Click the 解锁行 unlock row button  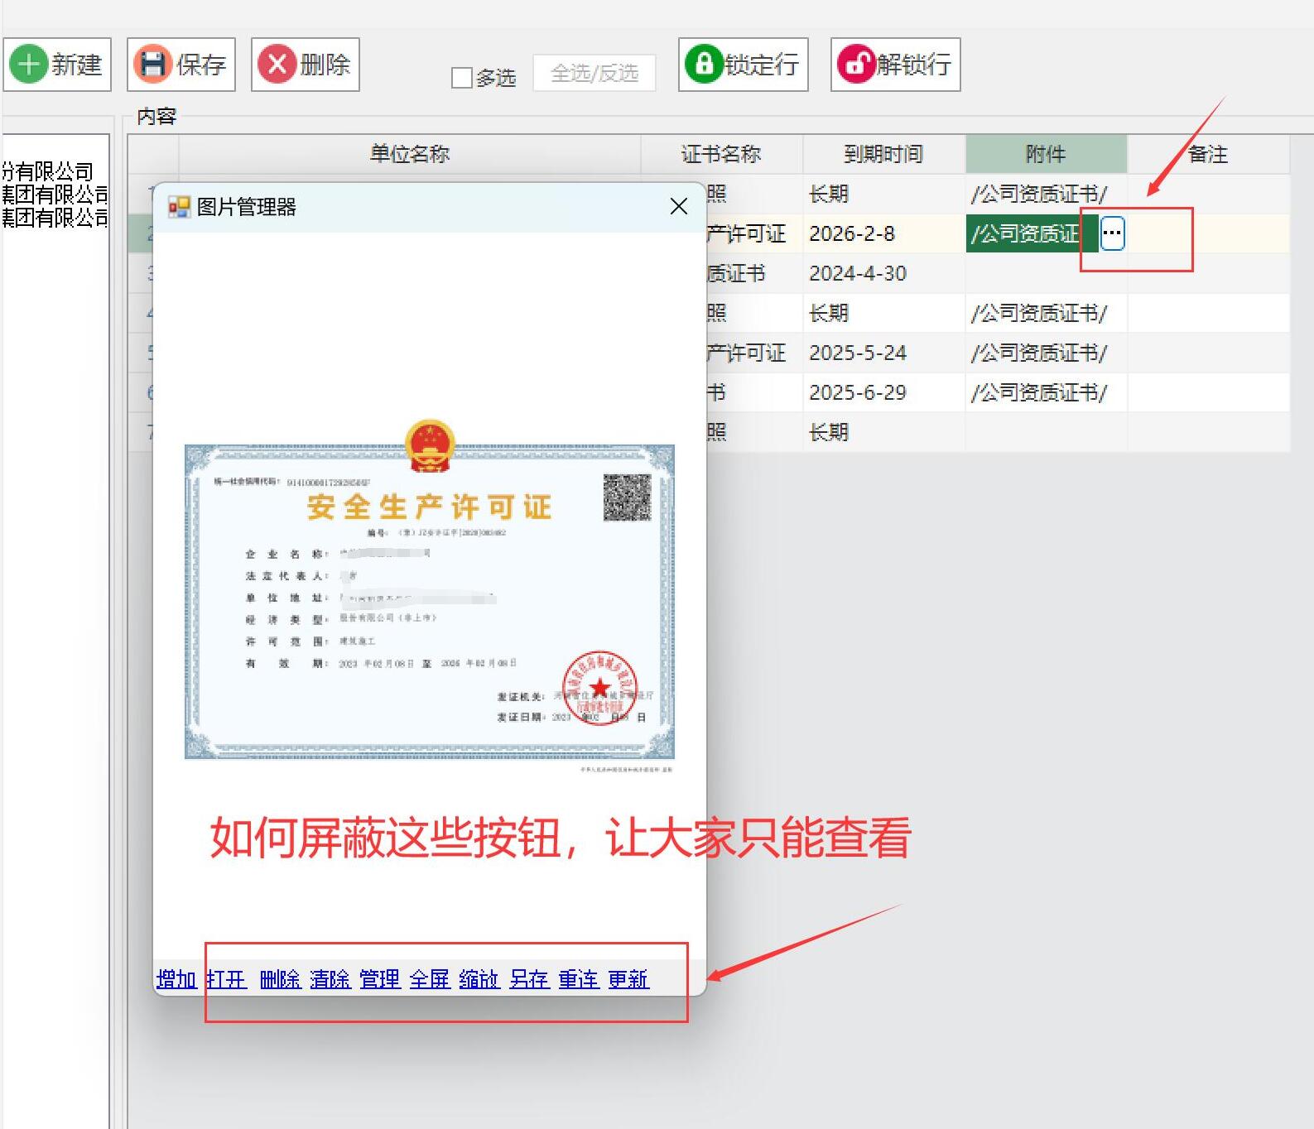tap(895, 65)
